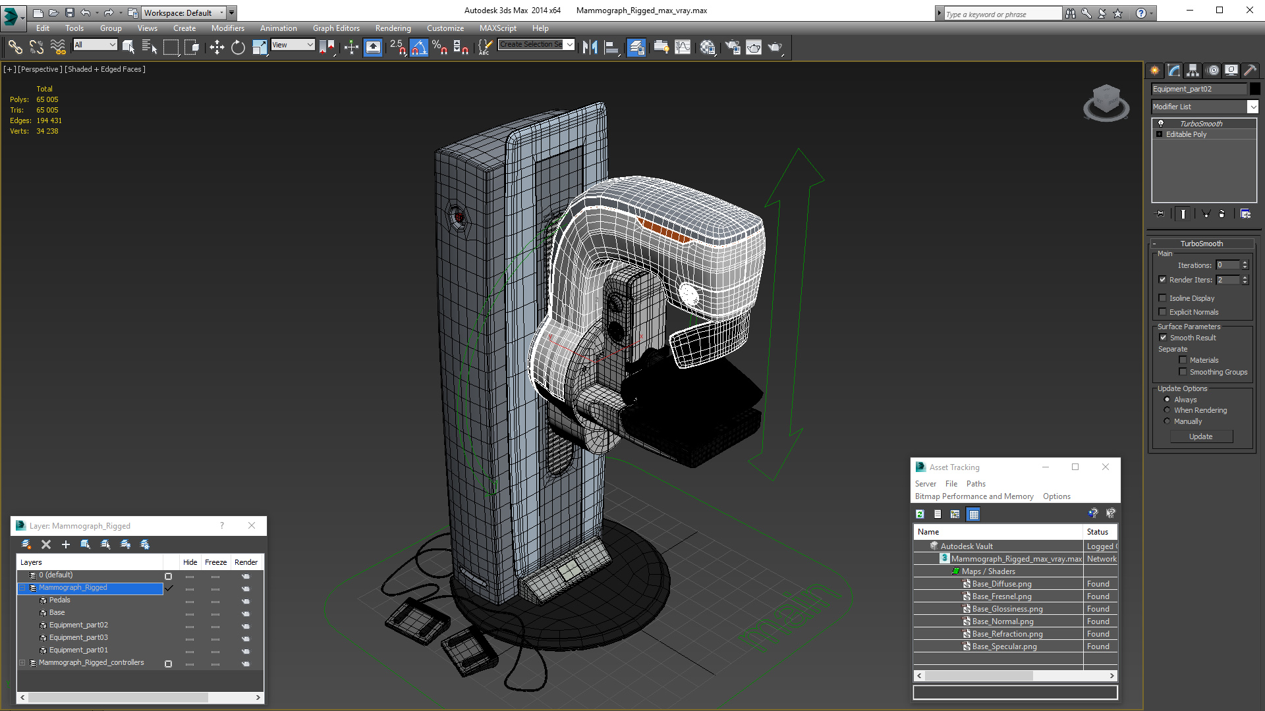Open the reference coordinate View dropdown

tap(293, 45)
